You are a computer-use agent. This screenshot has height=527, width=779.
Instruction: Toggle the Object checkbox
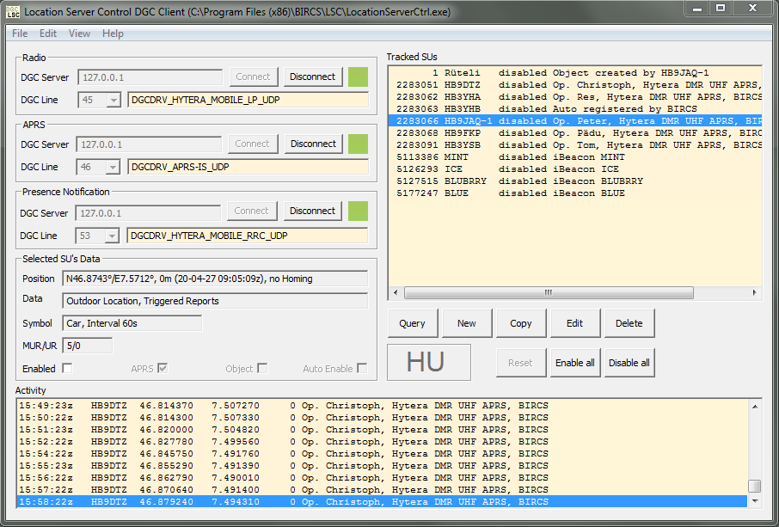[262, 369]
